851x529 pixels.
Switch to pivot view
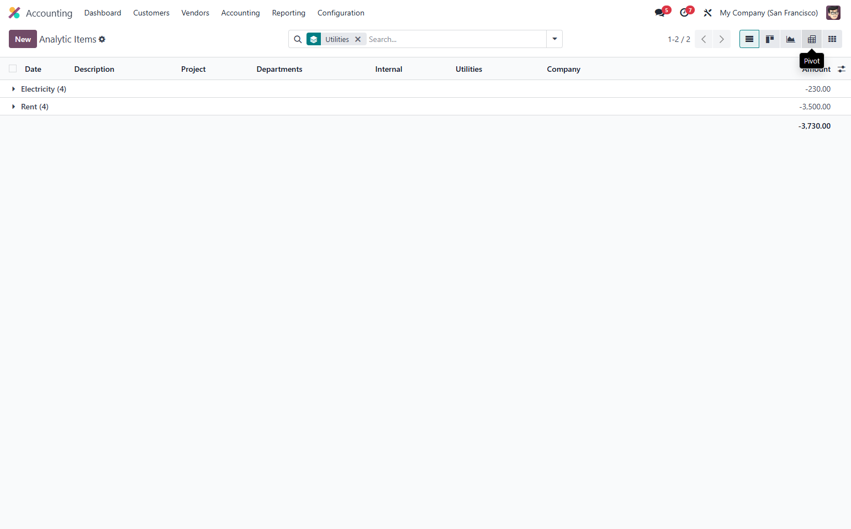812,39
